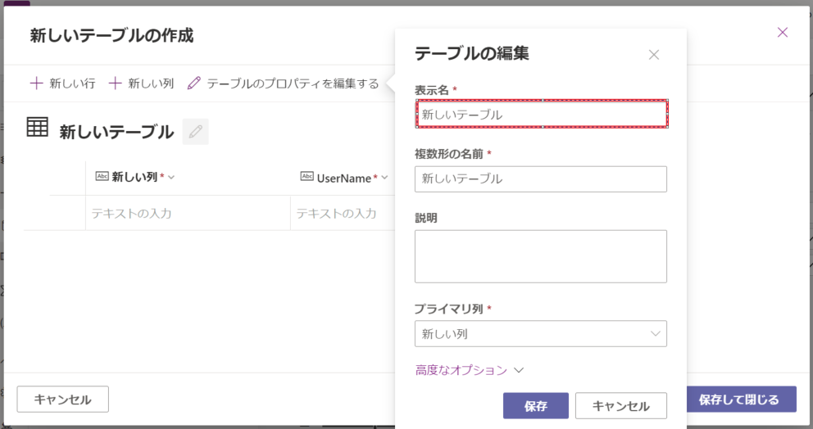Open テーブルのプロパティを編集する pencil item
813x429 pixels.
[283, 84]
